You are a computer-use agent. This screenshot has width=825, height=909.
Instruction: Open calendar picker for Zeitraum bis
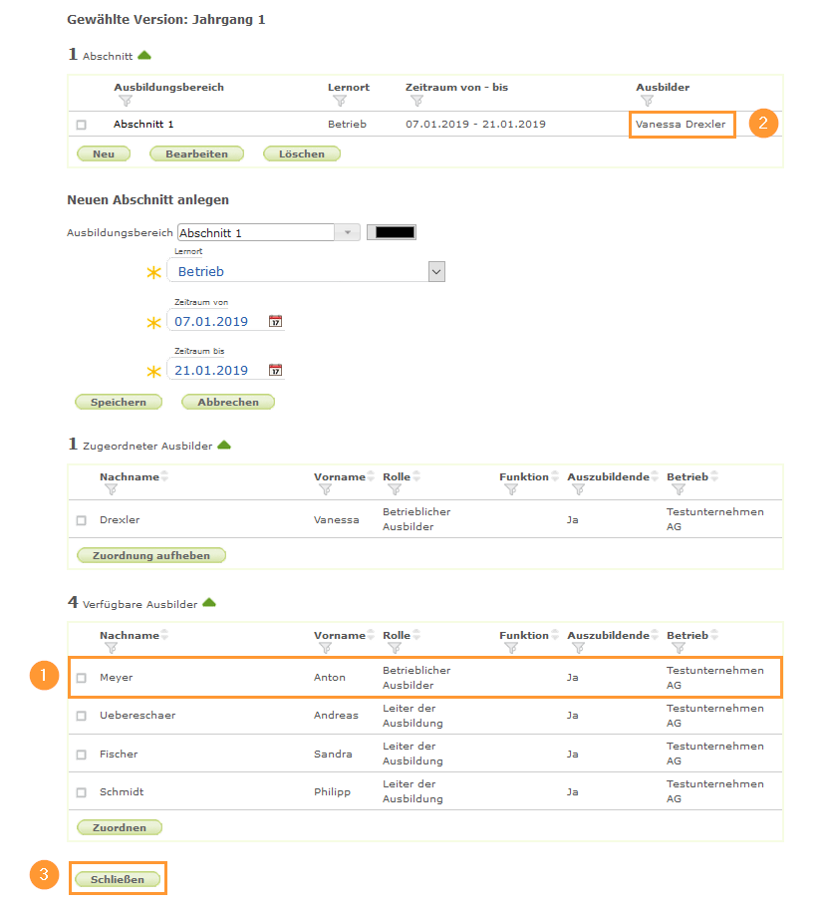point(276,371)
